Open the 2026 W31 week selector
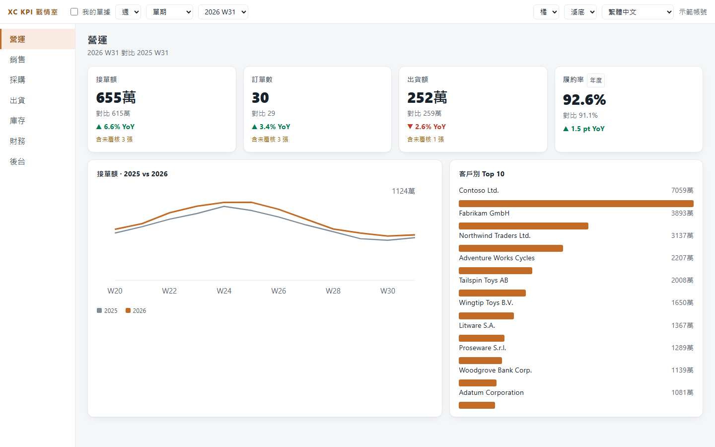 pos(223,12)
